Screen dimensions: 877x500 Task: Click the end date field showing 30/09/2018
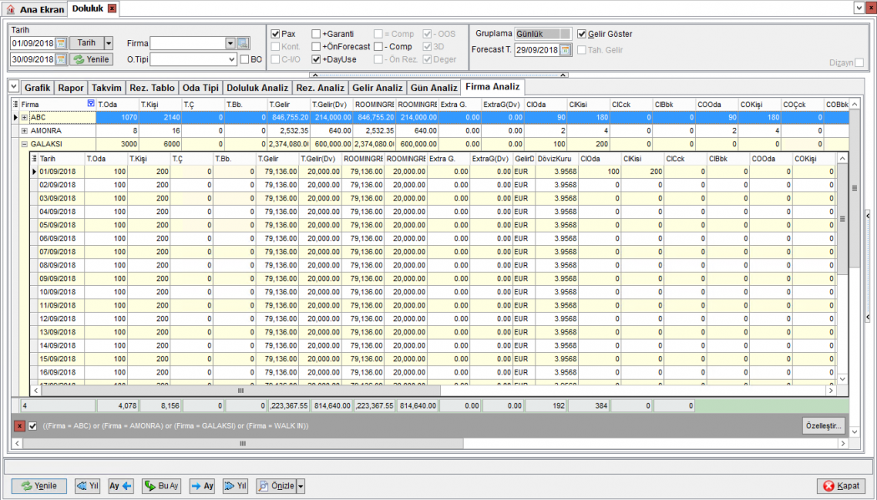(x=33, y=59)
